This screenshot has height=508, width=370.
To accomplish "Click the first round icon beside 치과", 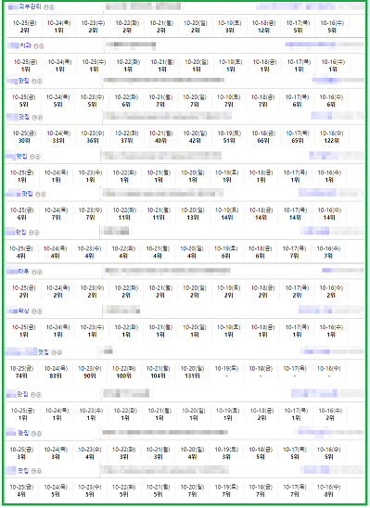I will (x=35, y=46).
